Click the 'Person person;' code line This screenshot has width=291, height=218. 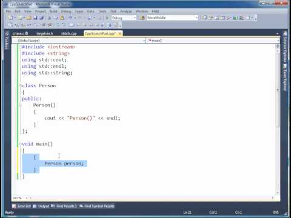click(x=64, y=163)
